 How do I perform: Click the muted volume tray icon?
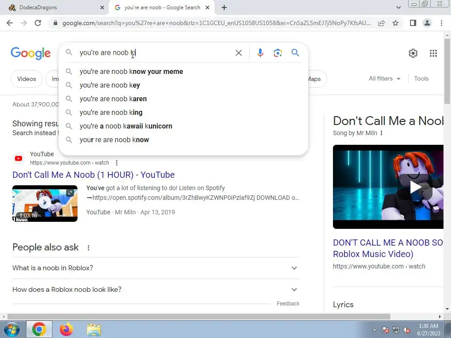[x=407, y=330]
